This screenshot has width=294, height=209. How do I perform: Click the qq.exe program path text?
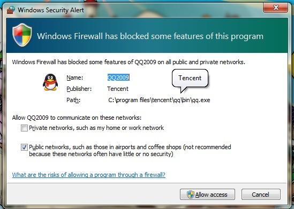[159, 100]
